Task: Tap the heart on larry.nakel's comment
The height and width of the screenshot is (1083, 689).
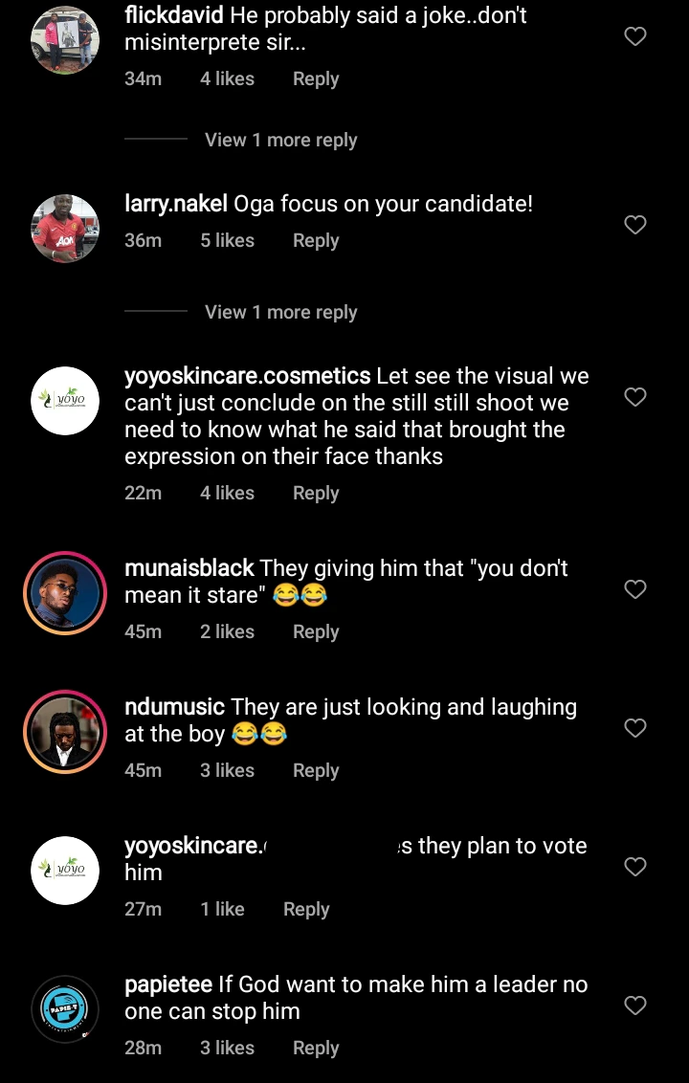Action: point(635,225)
